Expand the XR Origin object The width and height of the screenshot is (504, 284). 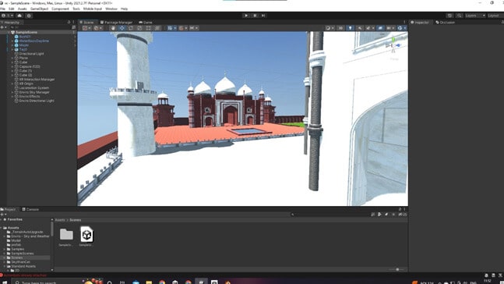pyautogui.click(x=12, y=83)
